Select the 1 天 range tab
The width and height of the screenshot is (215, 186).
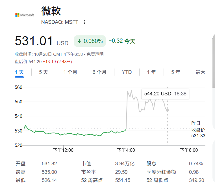[19, 72]
